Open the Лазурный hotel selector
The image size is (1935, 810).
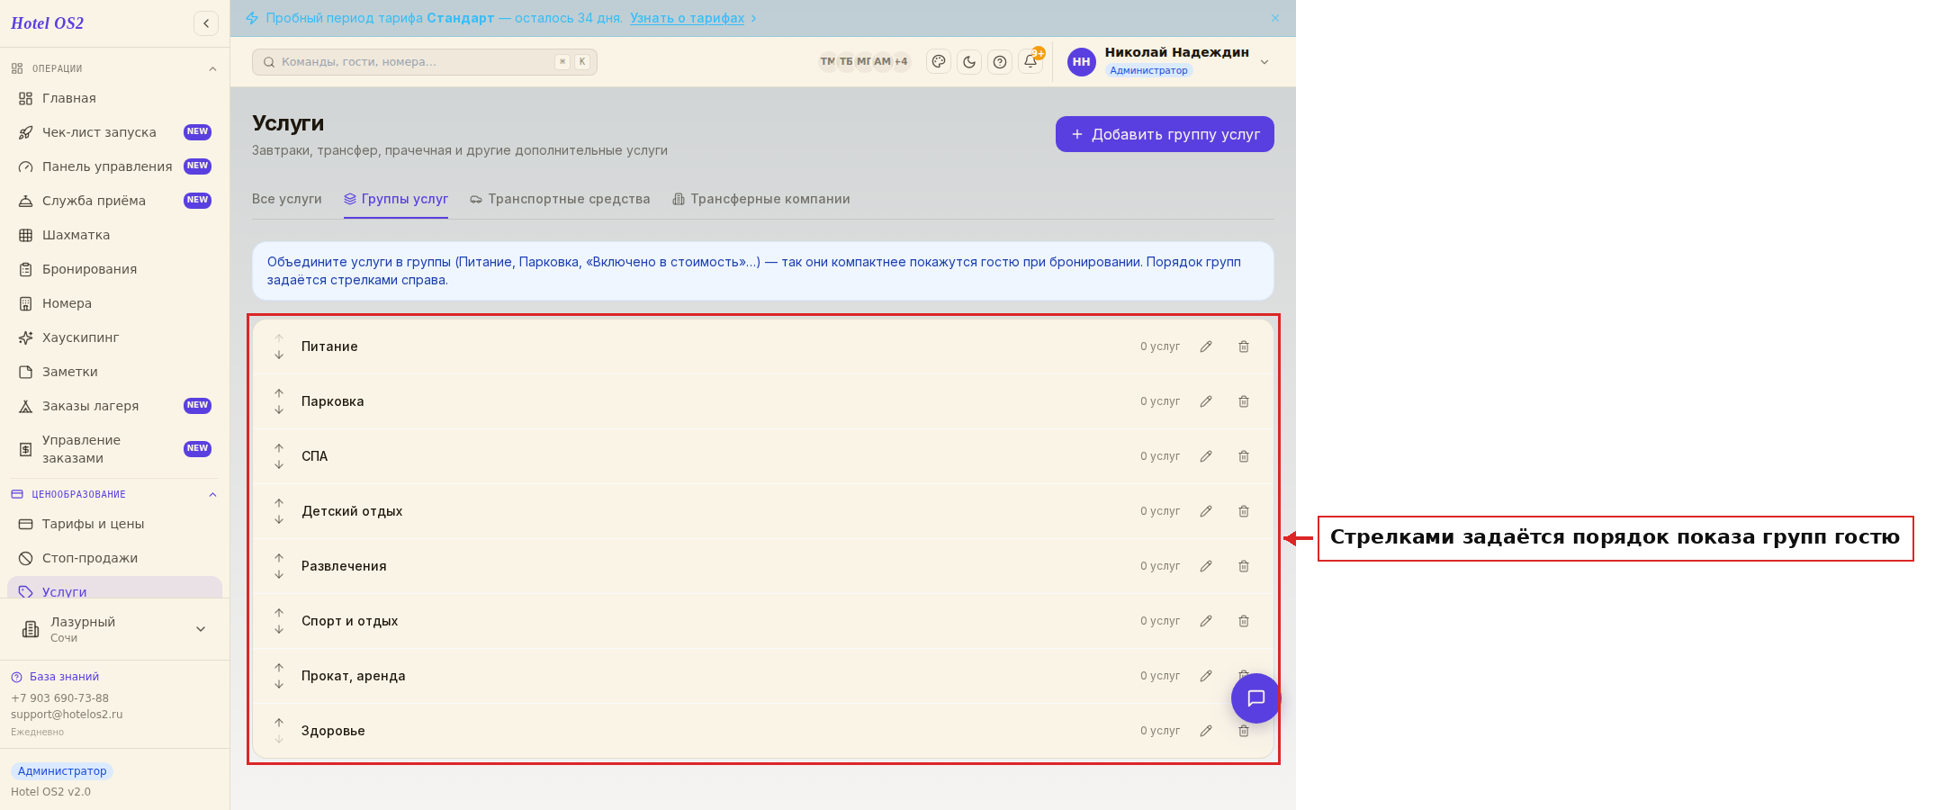(x=114, y=629)
